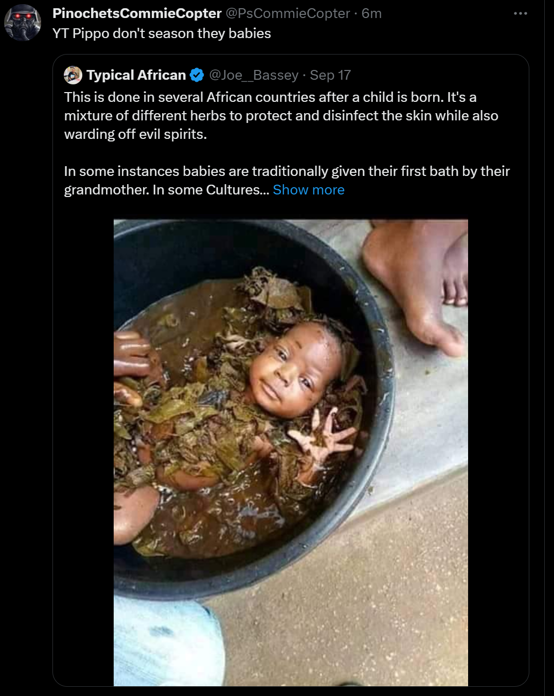Click the @PsCommieCopter handle

tap(288, 13)
